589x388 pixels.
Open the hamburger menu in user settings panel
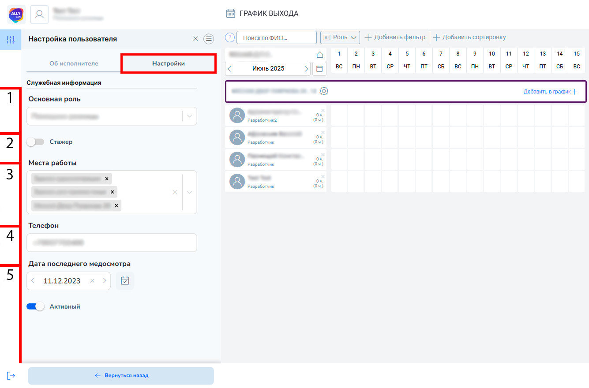coord(209,39)
